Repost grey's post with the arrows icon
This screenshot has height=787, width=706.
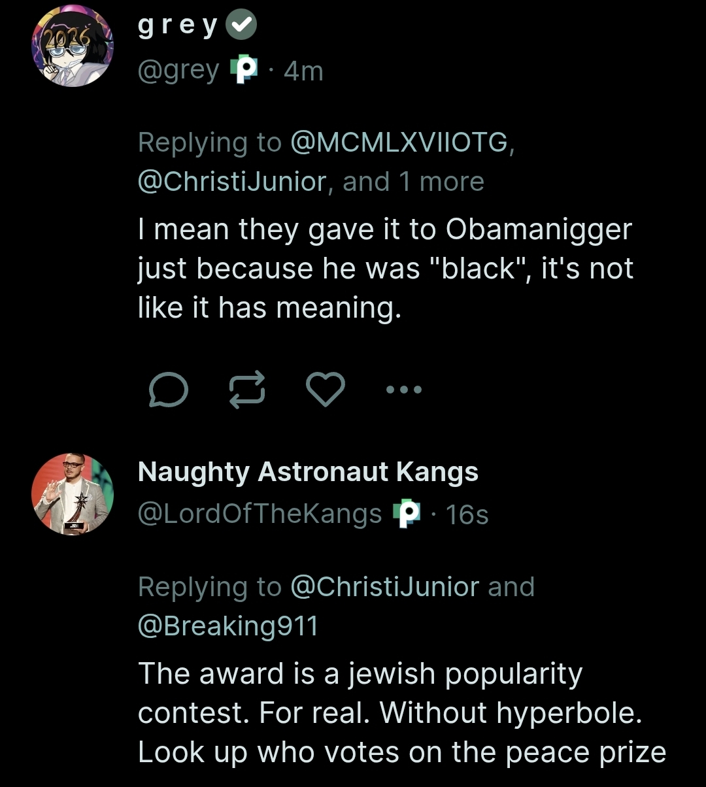247,390
